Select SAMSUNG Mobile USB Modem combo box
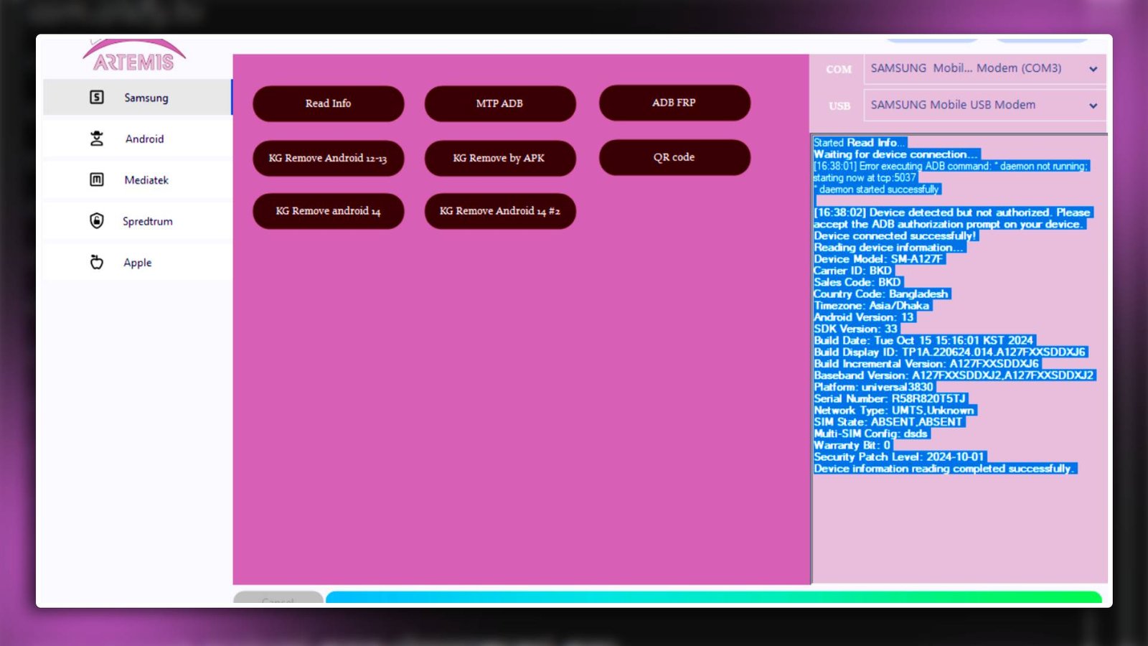The height and width of the screenshot is (646, 1148). [976, 106]
